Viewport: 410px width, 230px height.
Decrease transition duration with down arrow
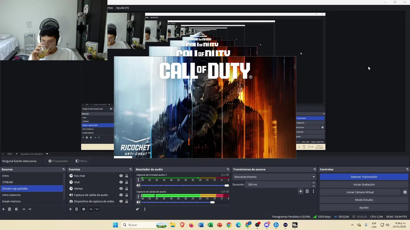314,186
